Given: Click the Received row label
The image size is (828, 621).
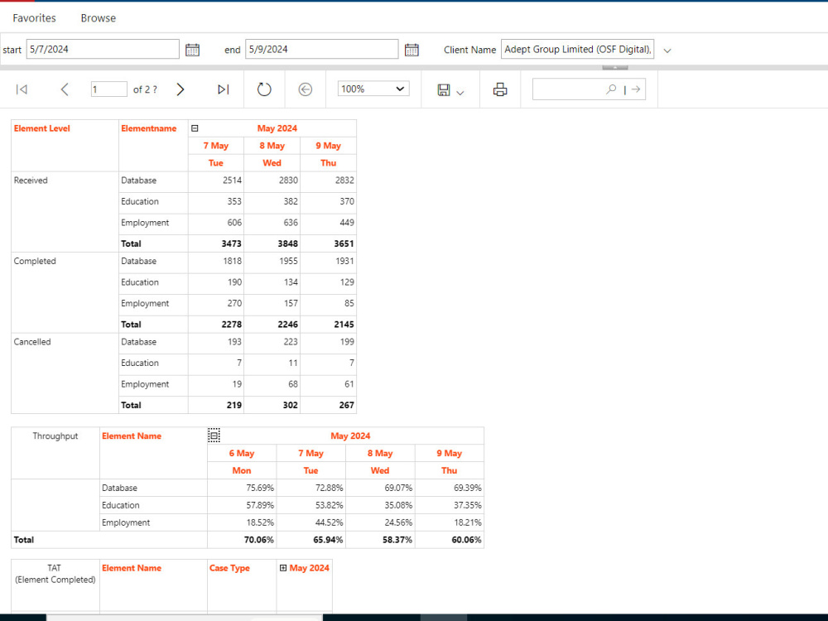Looking at the screenshot, I should pos(31,180).
